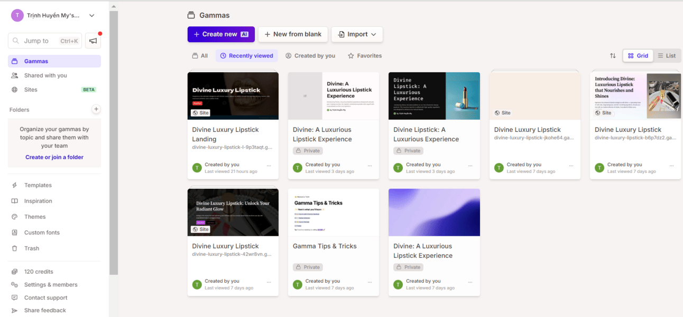Click the sort order arrows icon

(x=613, y=56)
